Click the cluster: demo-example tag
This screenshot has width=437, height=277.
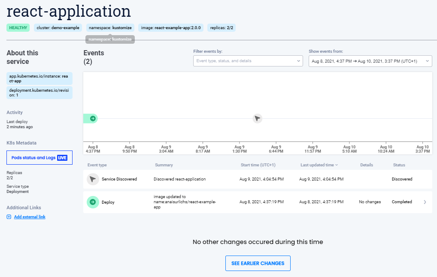[58, 28]
